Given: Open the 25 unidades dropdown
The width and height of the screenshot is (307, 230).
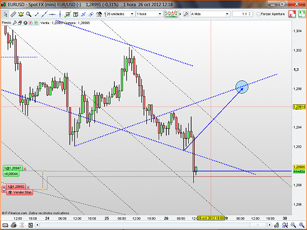Looking at the screenshot, I should pos(120,14).
